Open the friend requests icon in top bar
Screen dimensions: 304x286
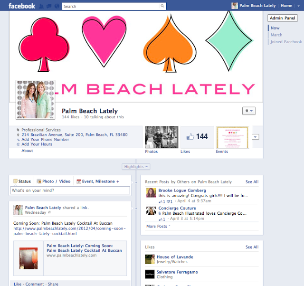tap(41, 6)
